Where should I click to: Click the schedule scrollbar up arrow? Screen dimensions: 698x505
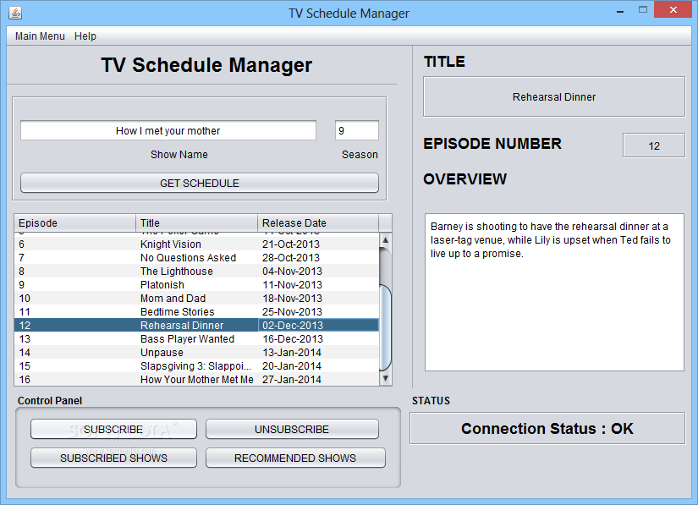(386, 240)
